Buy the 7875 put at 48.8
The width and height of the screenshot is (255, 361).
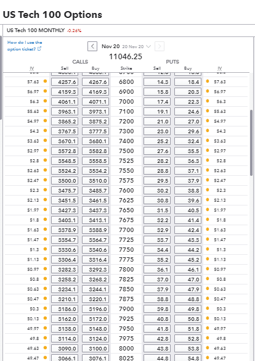point(188,299)
